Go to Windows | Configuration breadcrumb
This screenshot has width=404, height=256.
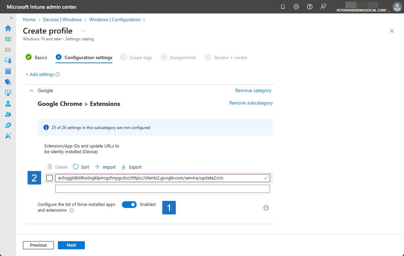(115, 19)
